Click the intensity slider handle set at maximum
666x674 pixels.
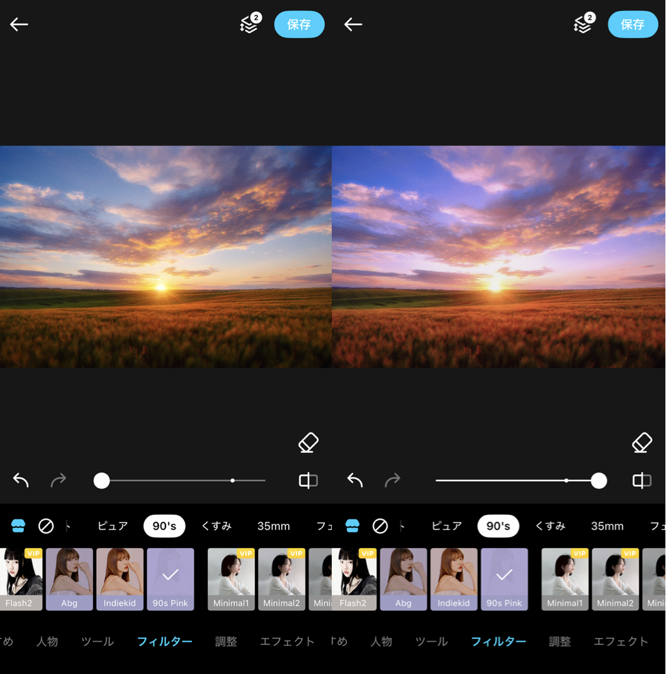point(599,481)
